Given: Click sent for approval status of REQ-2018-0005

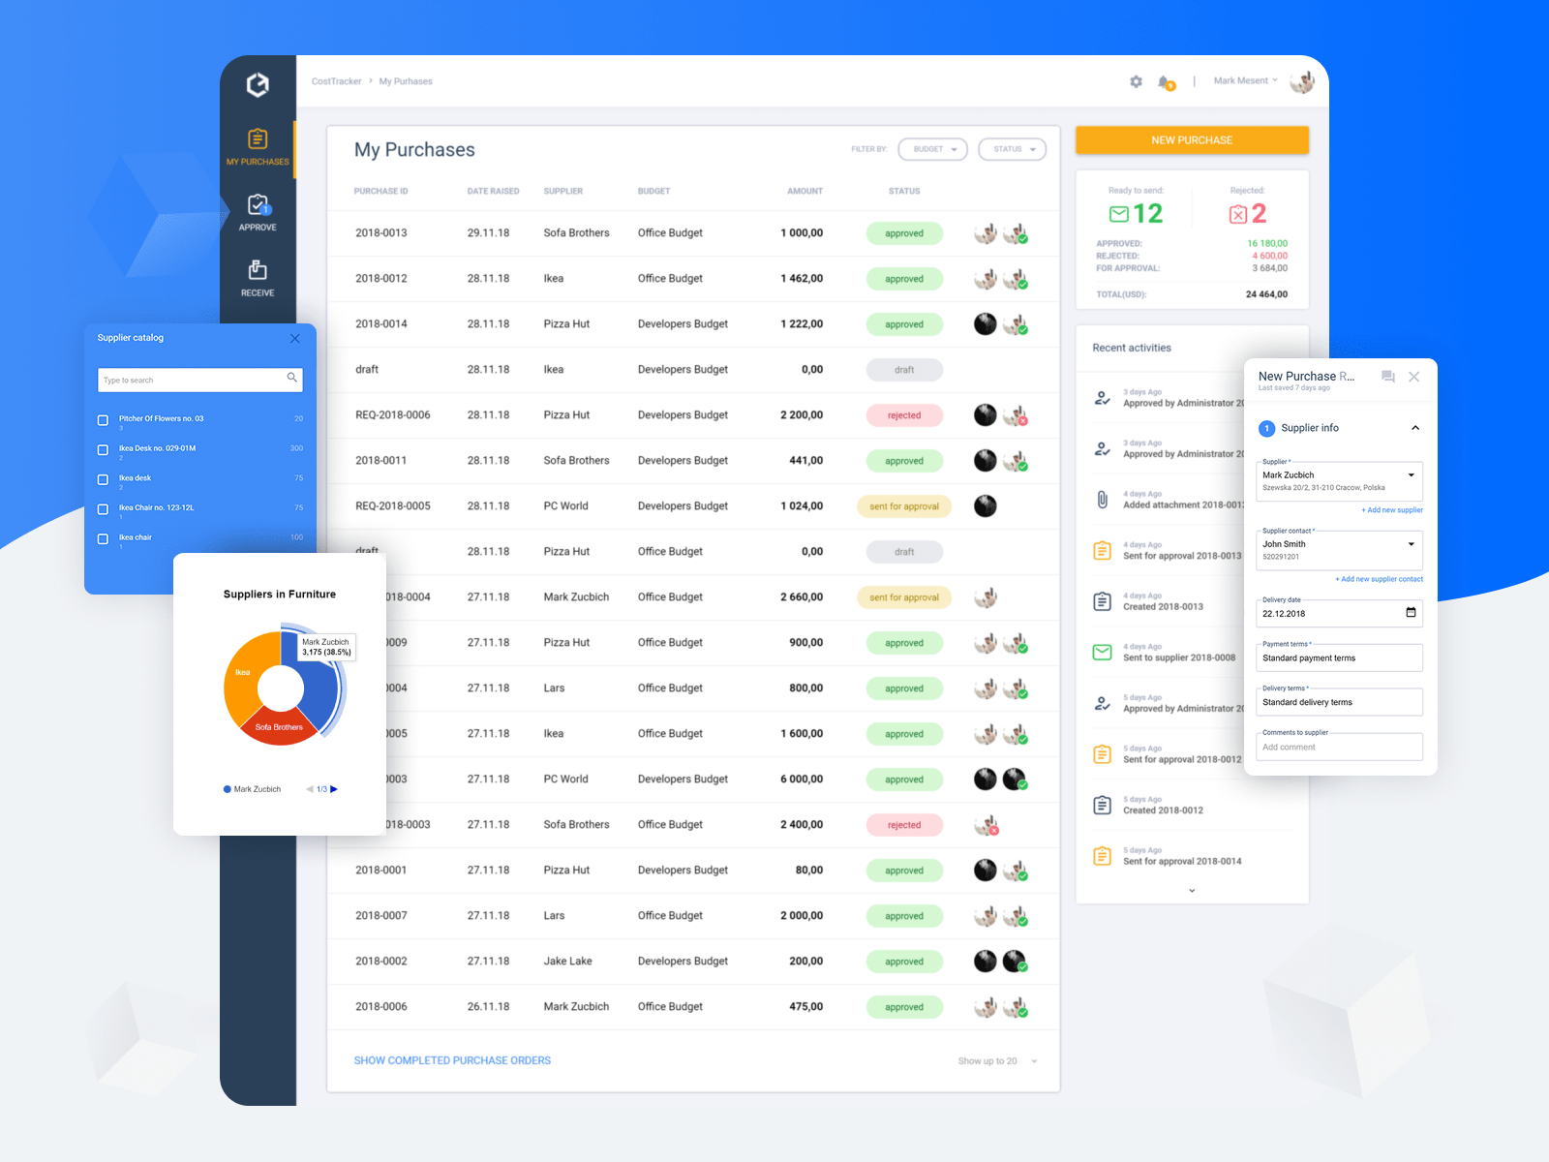Looking at the screenshot, I should coord(904,506).
